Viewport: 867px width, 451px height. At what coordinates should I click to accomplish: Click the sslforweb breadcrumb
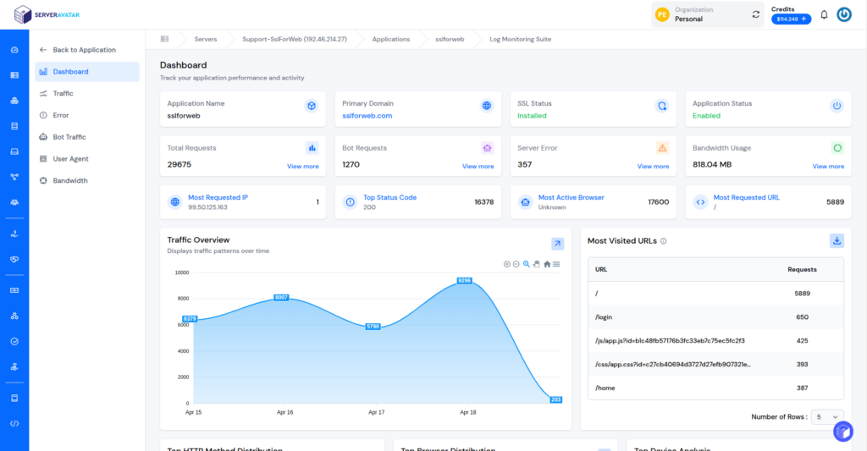[450, 39]
